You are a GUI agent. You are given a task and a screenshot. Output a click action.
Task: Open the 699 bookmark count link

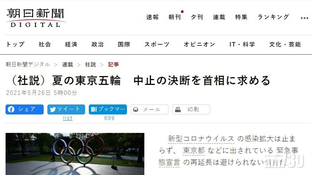click(x=109, y=118)
